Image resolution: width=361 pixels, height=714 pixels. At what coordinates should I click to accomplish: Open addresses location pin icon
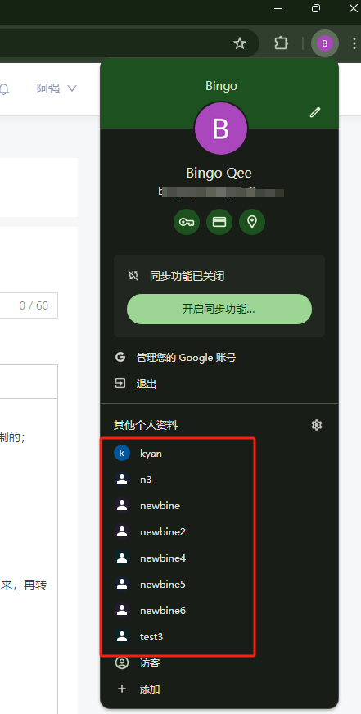[252, 222]
